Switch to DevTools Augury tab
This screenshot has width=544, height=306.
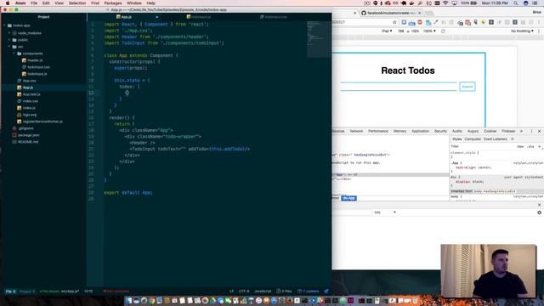pos(473,131)
